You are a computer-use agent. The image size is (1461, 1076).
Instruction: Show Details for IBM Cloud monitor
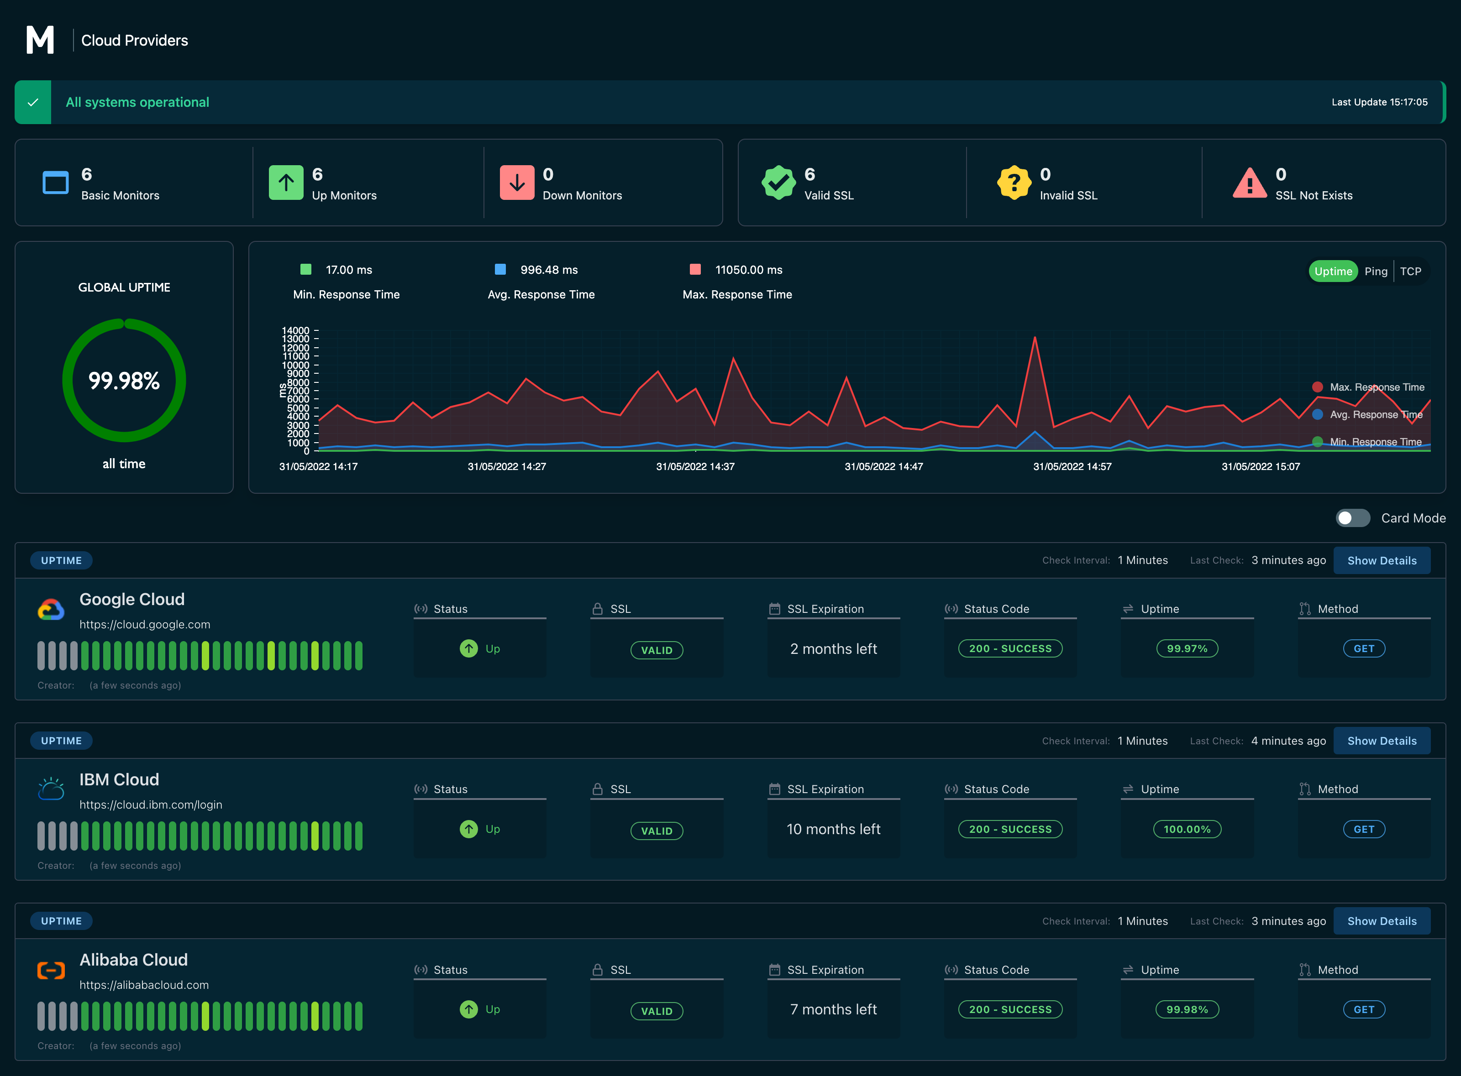[x=1382, y=741]
